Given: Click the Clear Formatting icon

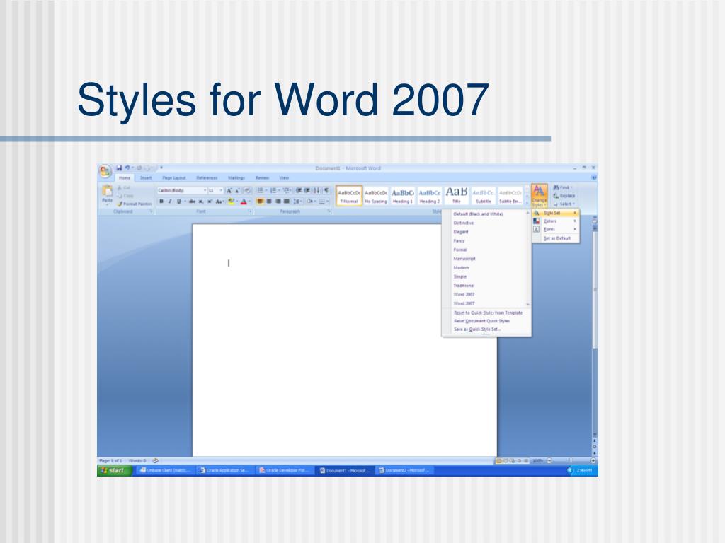Looking at the screenshot, I should coord(247,191).
